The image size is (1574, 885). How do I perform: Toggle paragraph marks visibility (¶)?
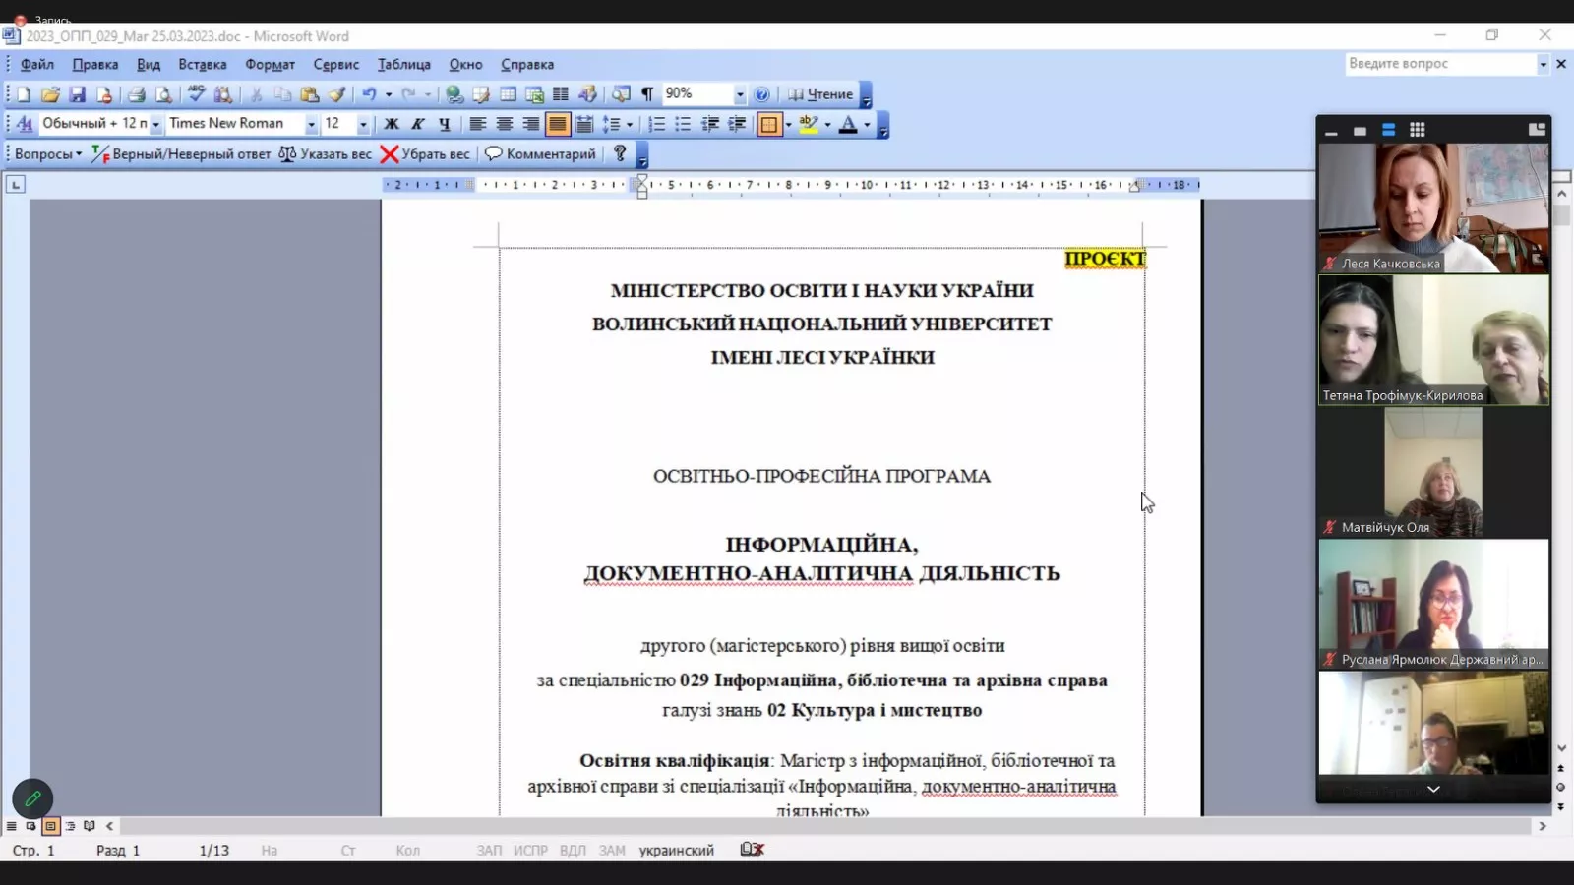(646, 94)
